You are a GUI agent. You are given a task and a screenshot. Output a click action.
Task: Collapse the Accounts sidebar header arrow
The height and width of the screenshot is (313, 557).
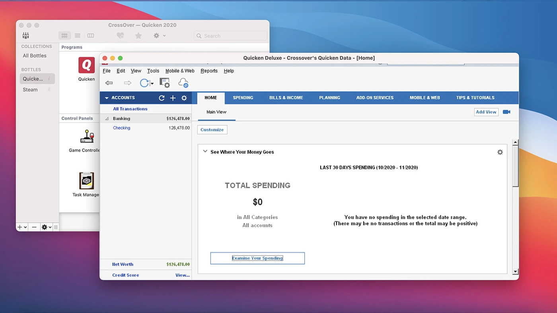[x=107, y=98]
